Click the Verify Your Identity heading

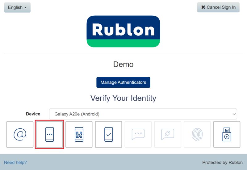tap(123, 98)
